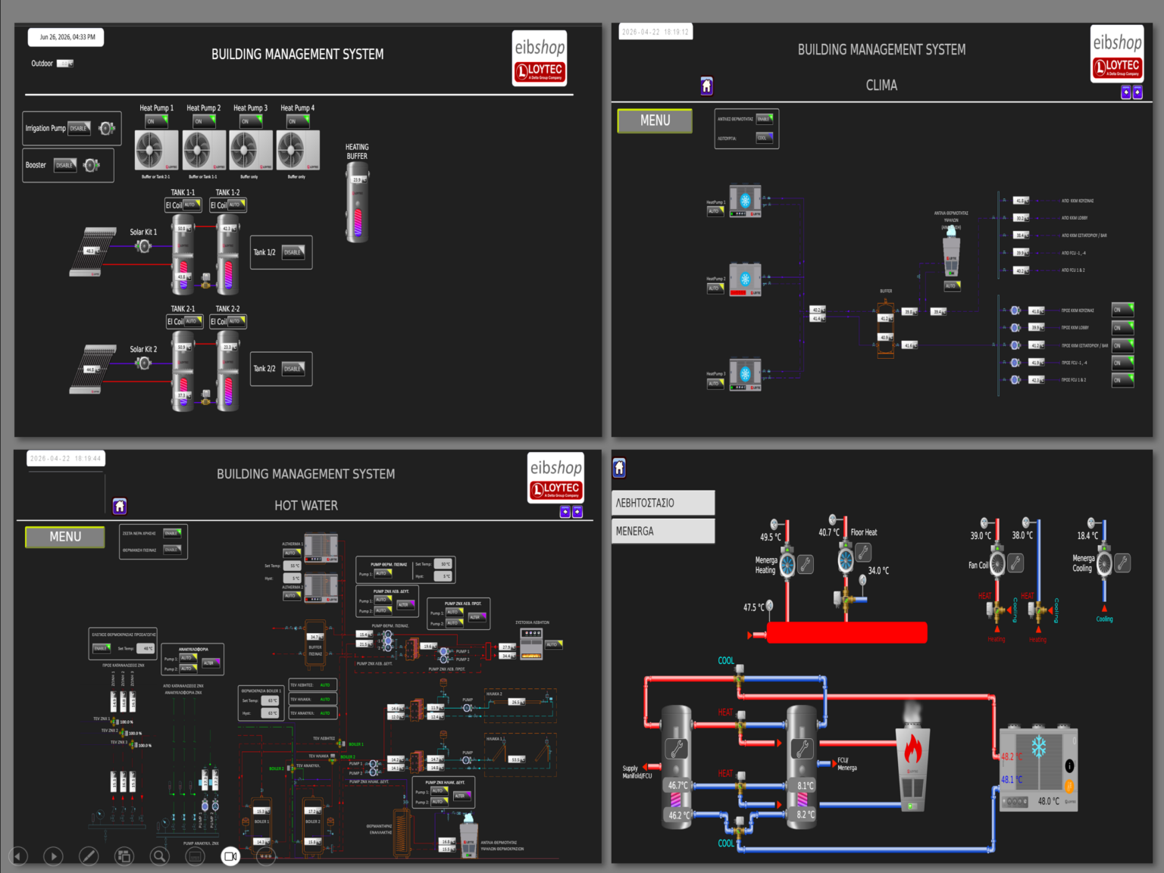
Task: Click the red flame boiler icon
Action: click(x=913, y=750)
